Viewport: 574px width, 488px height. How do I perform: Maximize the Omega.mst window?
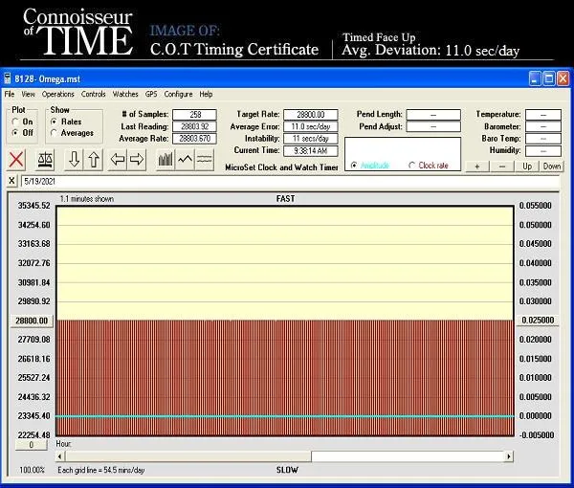pos(549,78)
